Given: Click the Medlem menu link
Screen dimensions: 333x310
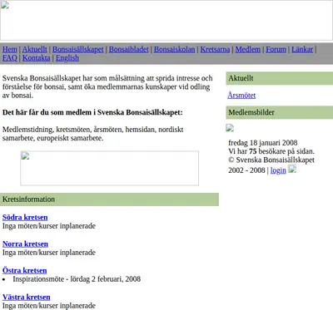Looking at the screenshot, I should click(x=248, y=50).
